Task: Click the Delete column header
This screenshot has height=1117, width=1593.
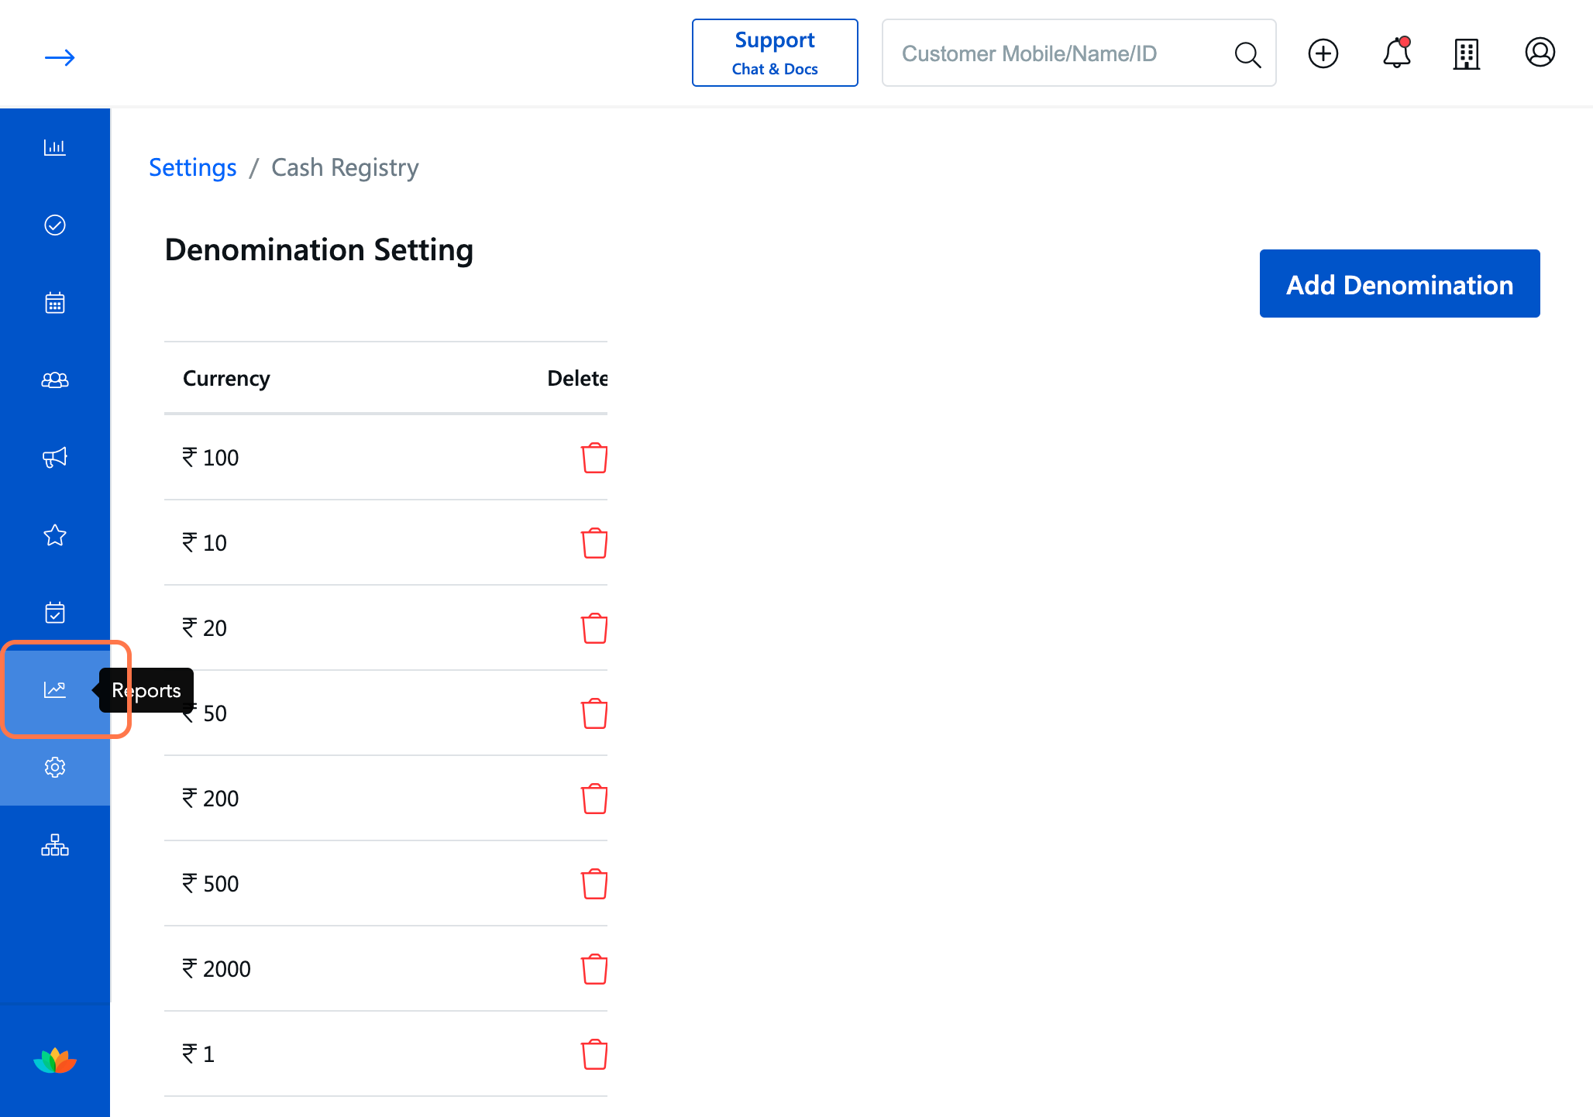Action: pos(577,378)
